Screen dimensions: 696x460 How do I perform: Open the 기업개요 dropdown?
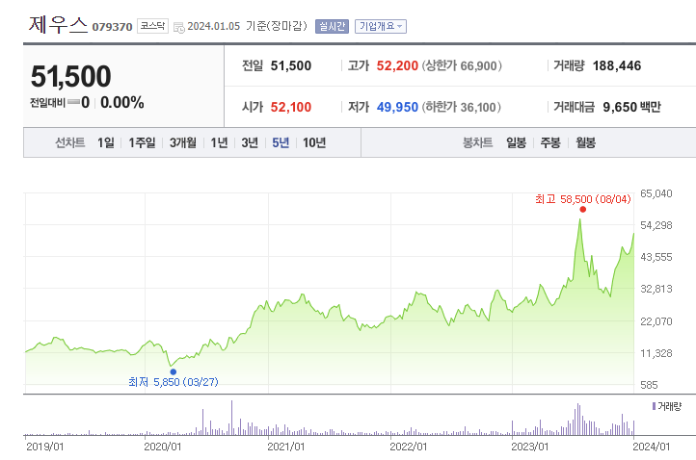[x=381, y=27]
